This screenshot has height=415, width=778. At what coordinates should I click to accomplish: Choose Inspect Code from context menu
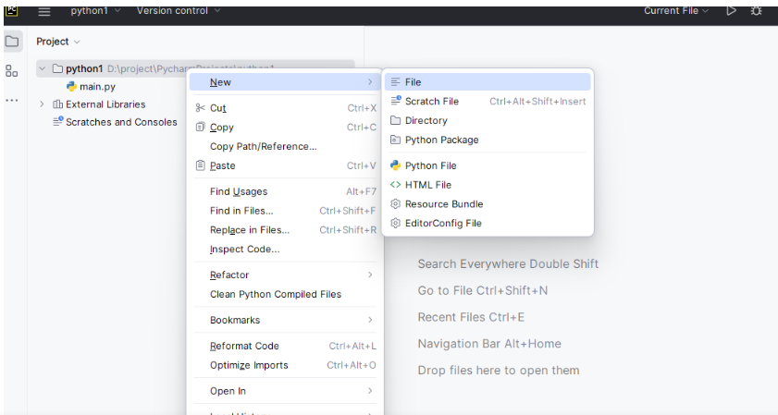coord(285,250)
